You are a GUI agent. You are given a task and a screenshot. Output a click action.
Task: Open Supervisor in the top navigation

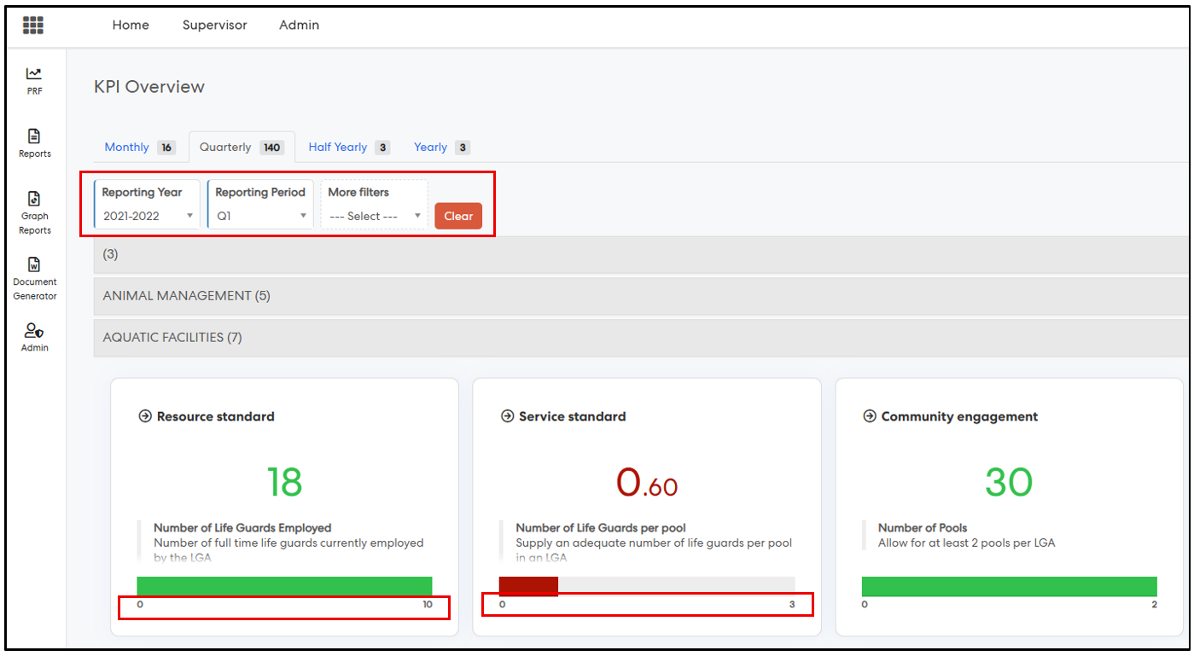[x=214, y=25]
